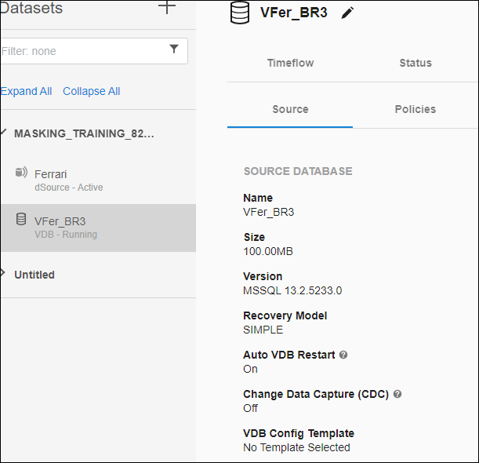479x463 pixels.
Task: Click the Collapse All link
Action: [x=92, y=91]
